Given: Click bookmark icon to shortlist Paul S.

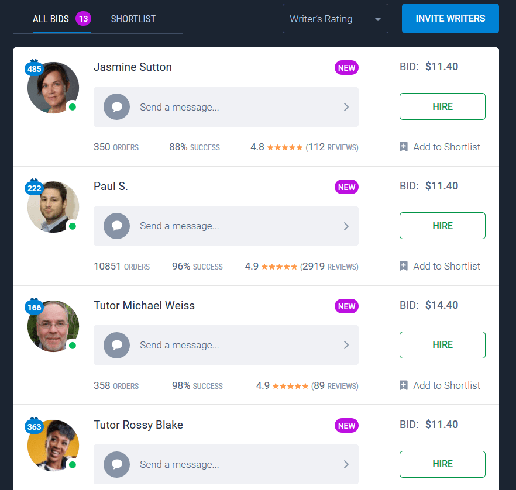Looking at the screenshot, I should pyautogui.click(x=404, y=266).
